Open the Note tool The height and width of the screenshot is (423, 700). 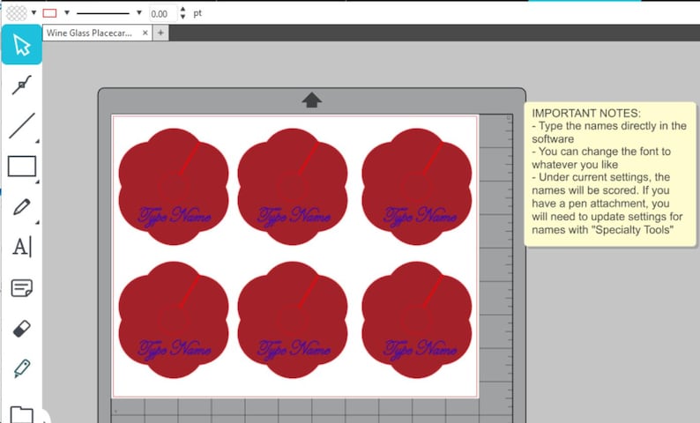click(21, 288)
